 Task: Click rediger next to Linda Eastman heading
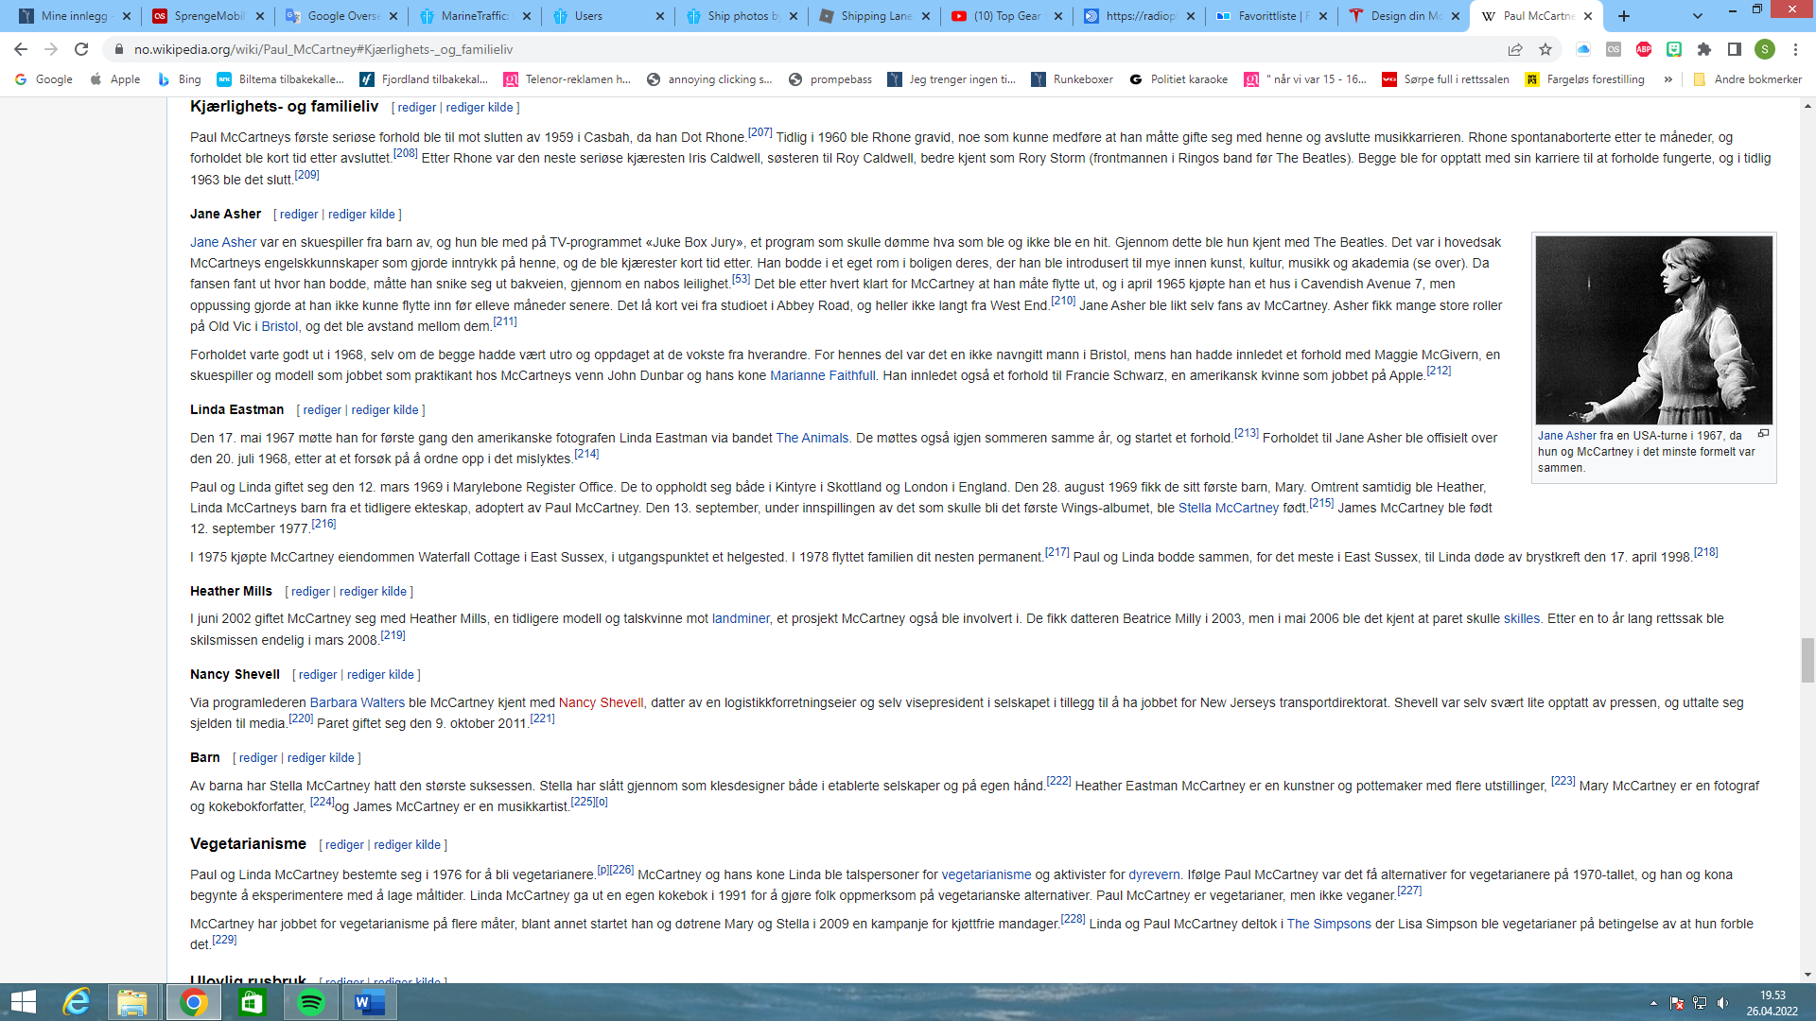pyautogui.click(x=323, y=410)
